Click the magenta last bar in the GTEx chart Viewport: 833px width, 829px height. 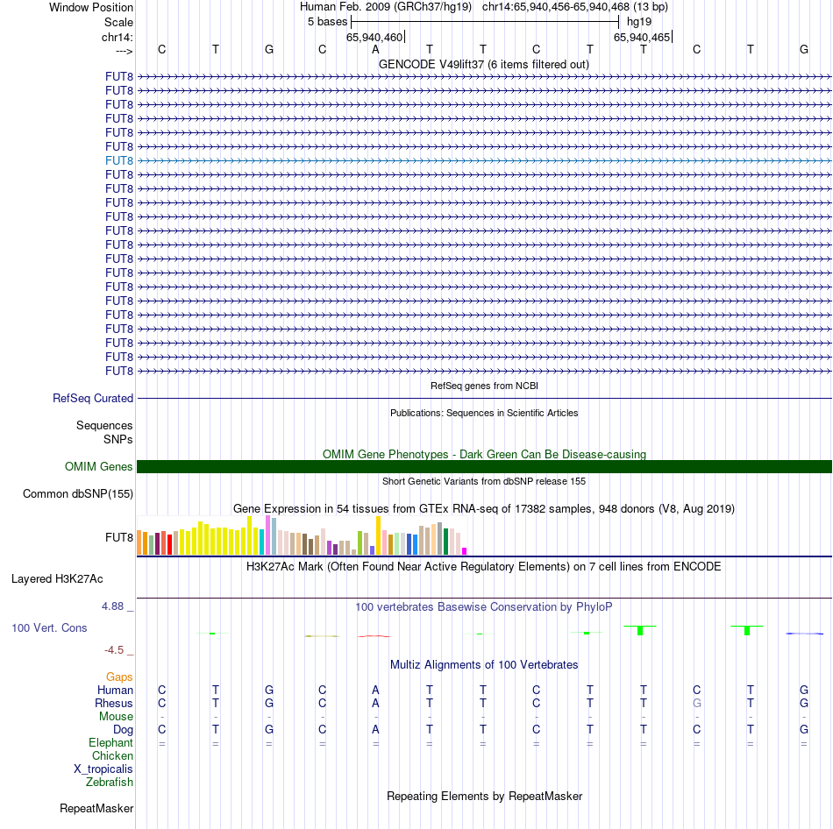point(465,551)
